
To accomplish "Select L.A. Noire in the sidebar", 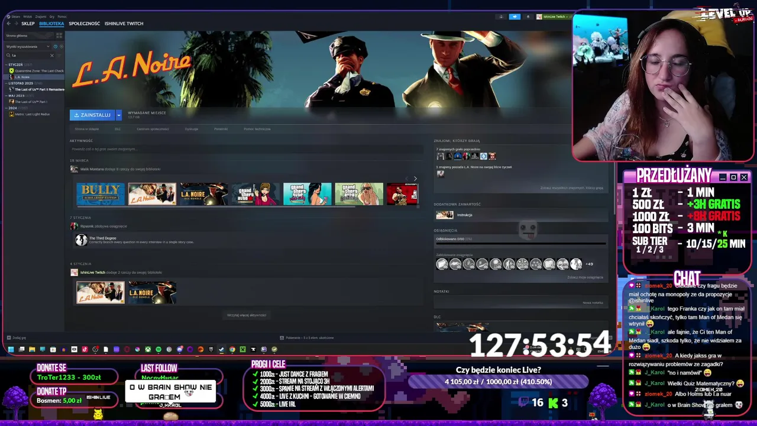I will pyautogui.click(x=35, y=77).
